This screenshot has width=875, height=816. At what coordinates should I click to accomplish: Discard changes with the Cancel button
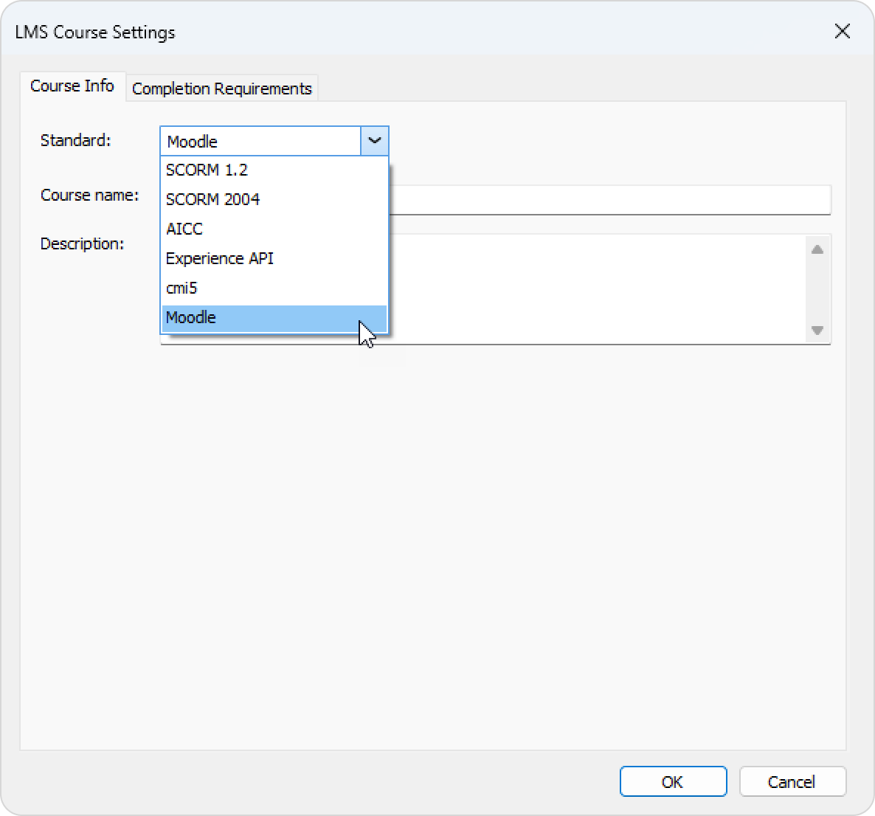click(x=792, y=782)
